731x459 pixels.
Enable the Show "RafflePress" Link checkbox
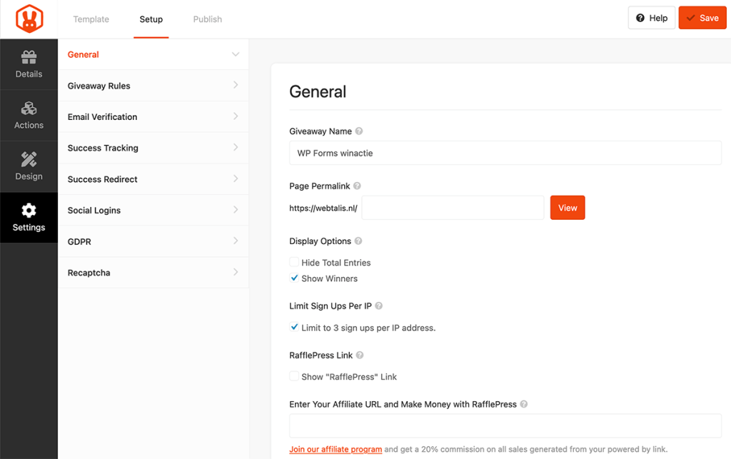294,376
